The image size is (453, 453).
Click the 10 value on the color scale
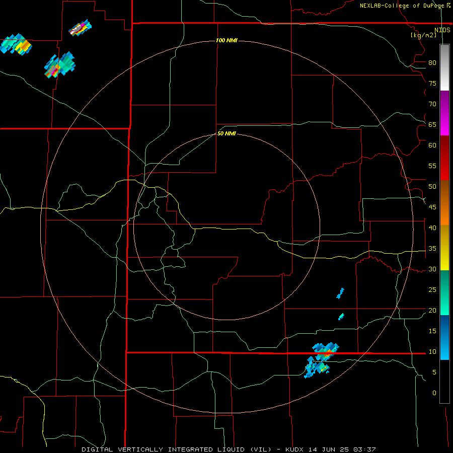click(x=432, y=352)
